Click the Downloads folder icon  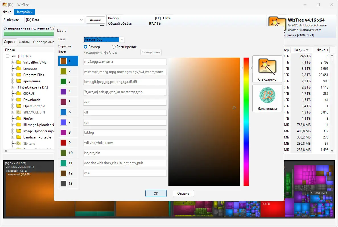tap(19, 100)
